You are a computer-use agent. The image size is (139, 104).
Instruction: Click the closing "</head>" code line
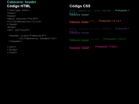[12, 24]
